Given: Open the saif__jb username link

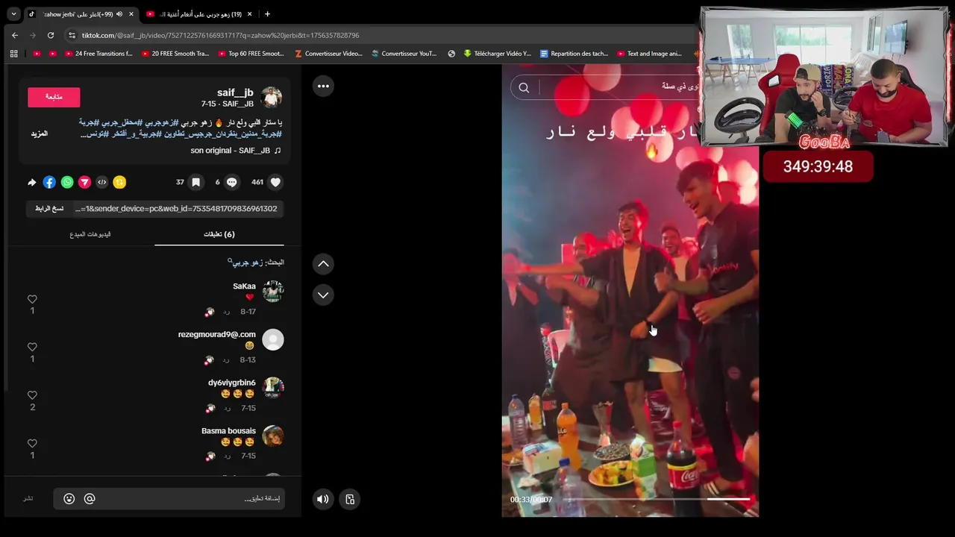Looking at the screenshot, I should (235, 92).
